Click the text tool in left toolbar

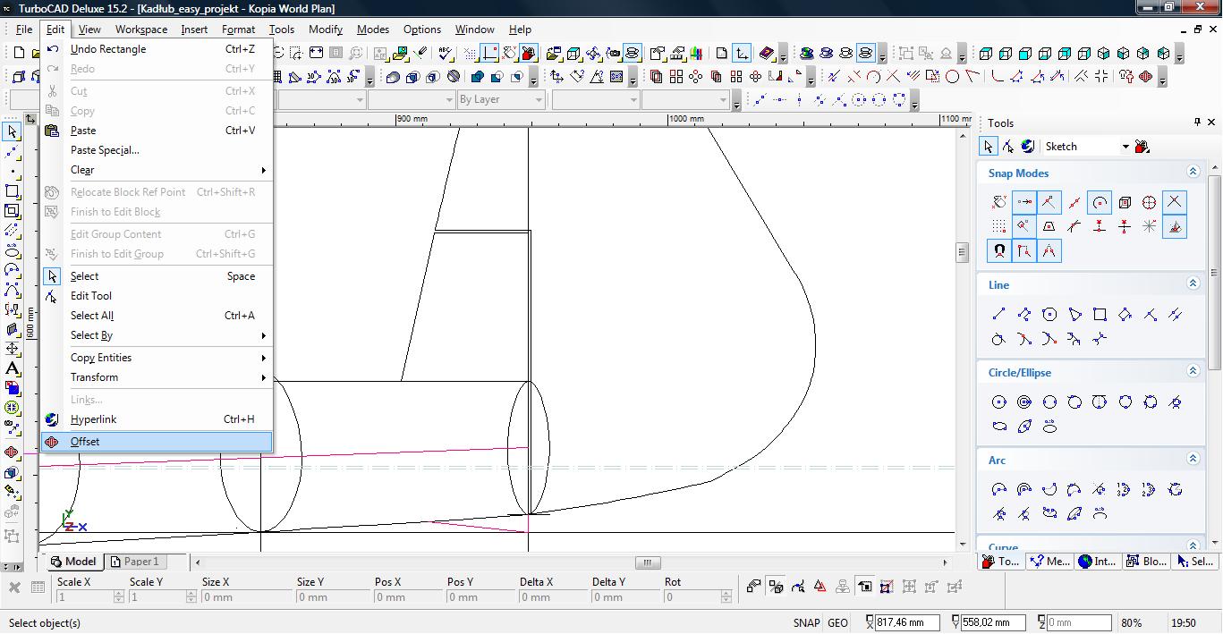(x=13, y=368)
